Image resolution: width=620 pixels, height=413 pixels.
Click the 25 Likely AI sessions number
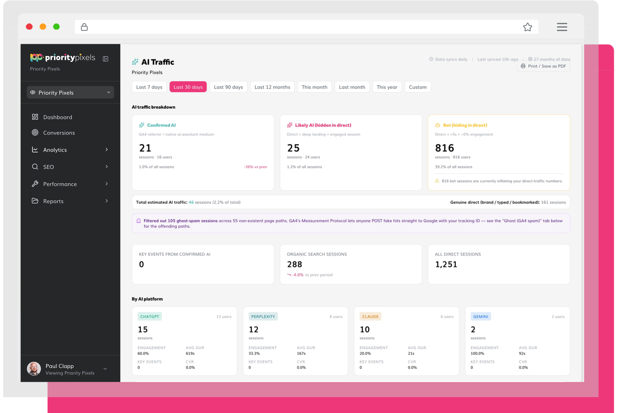pos(293,148)
